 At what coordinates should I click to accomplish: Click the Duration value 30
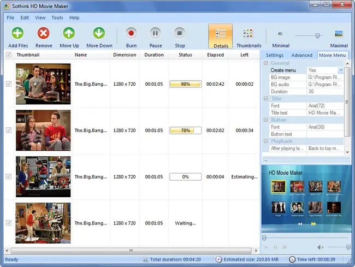coord(324,91)
